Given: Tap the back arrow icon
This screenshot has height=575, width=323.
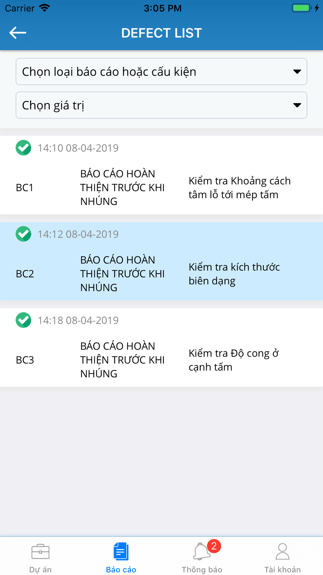Looking at the screenshot, I should click(x=18, y=33).
